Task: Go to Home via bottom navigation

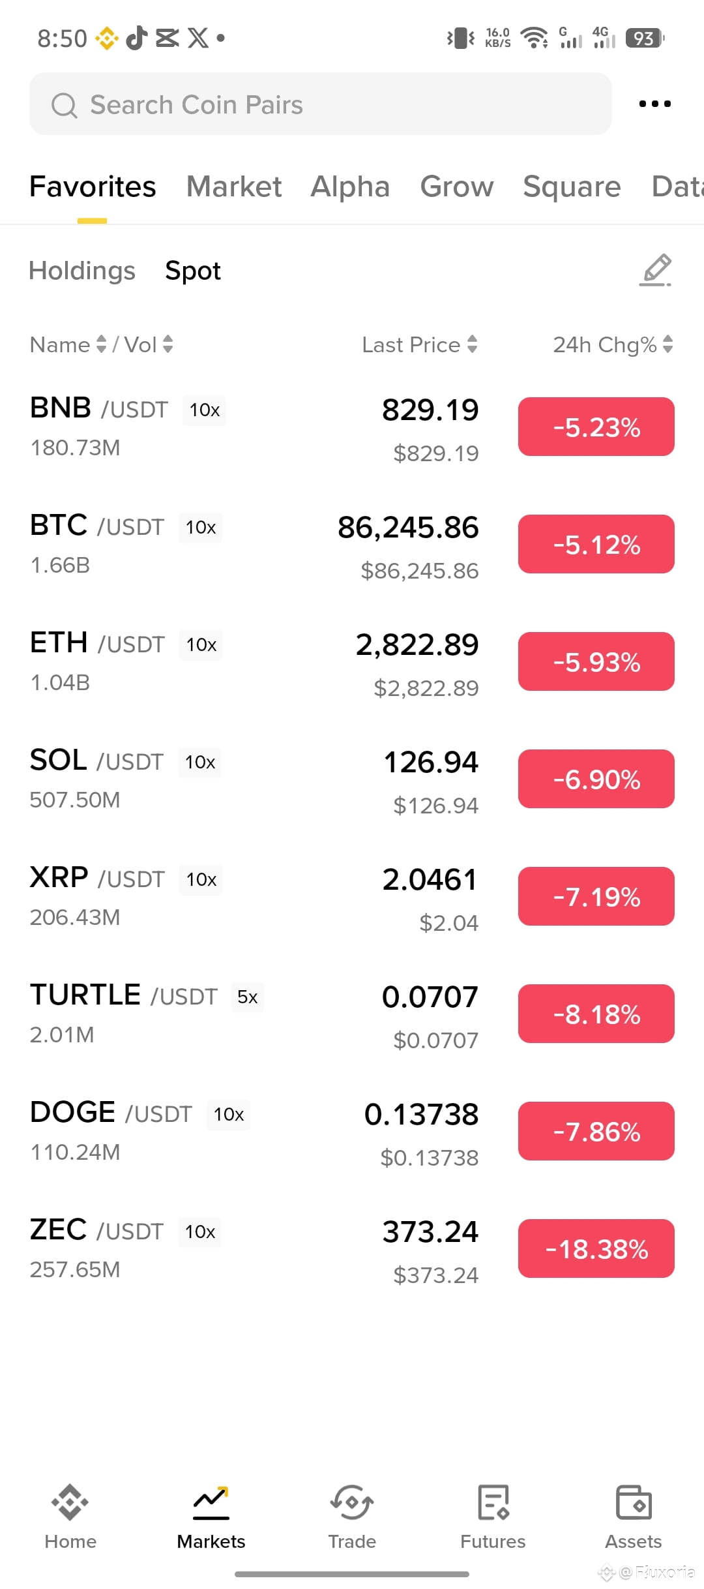Action: pos(70,1517)
